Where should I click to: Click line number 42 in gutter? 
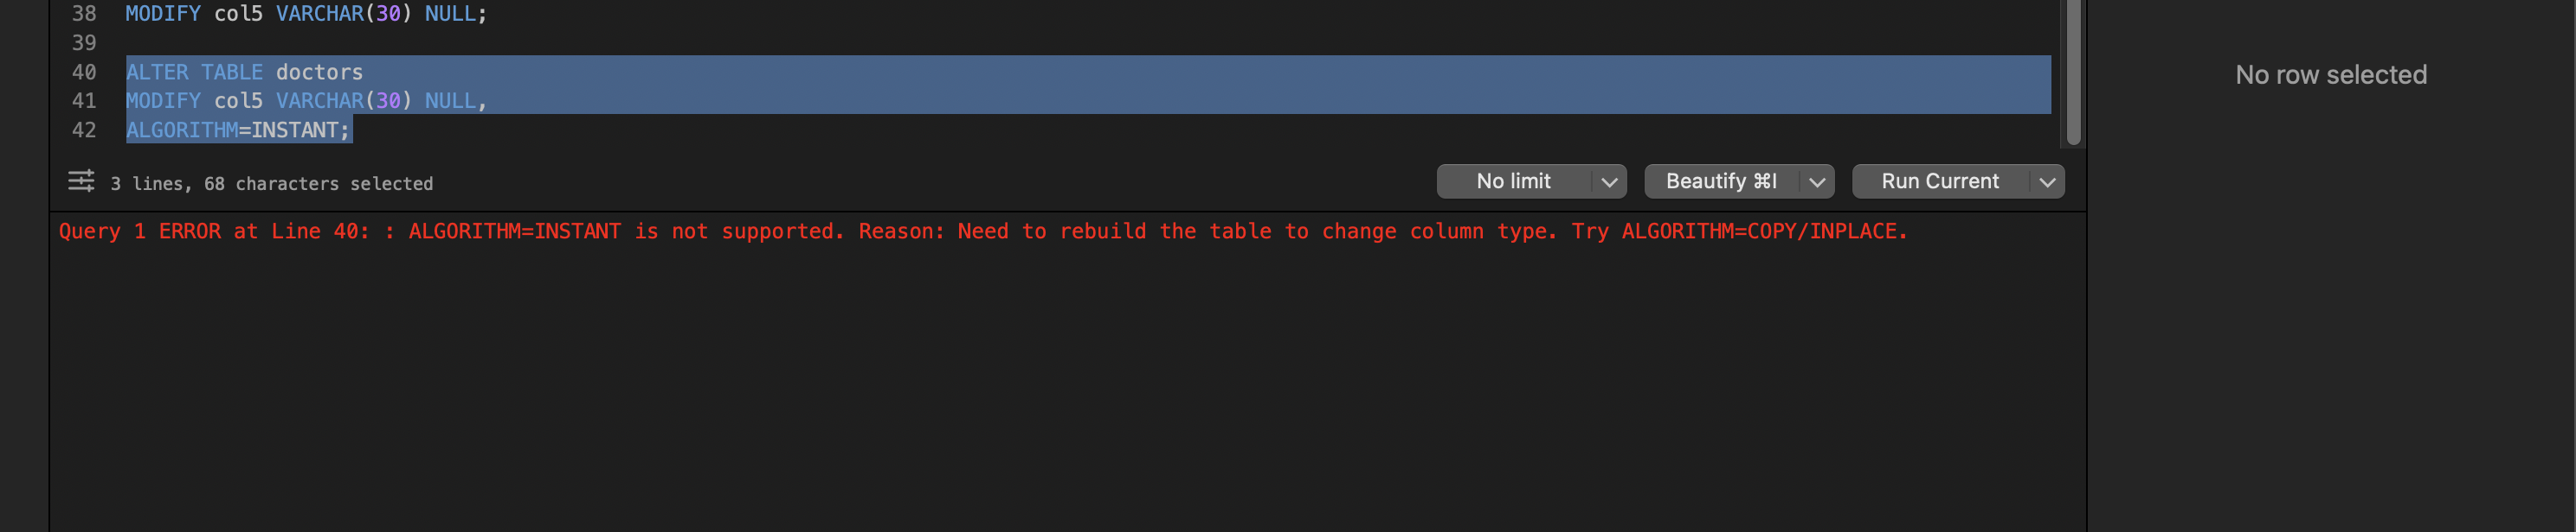pos(84,130)
